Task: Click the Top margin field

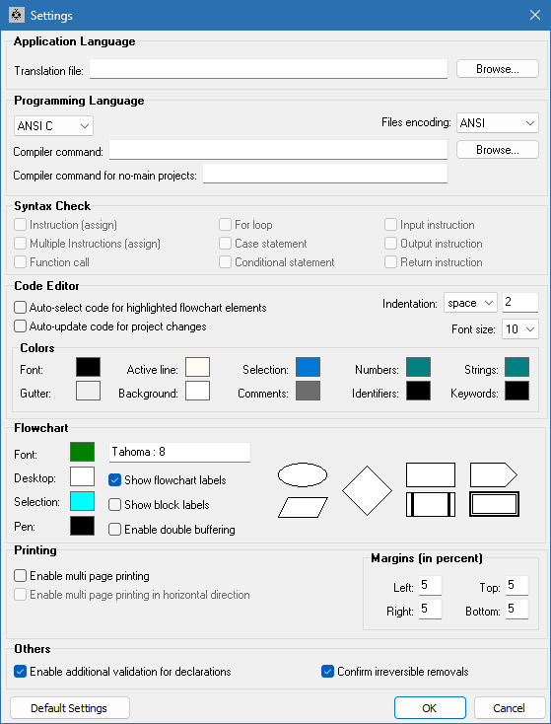Action: (x=517, y=586)
